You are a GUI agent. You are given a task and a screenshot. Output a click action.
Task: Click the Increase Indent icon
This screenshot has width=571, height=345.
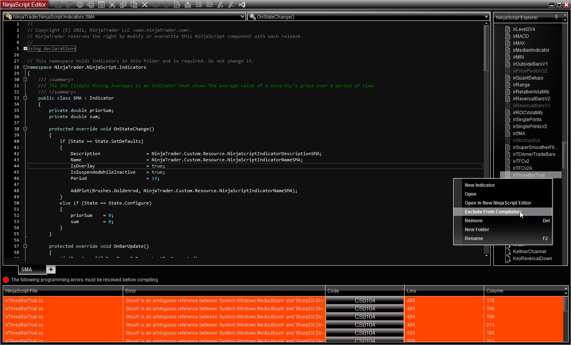pos(210,5)
